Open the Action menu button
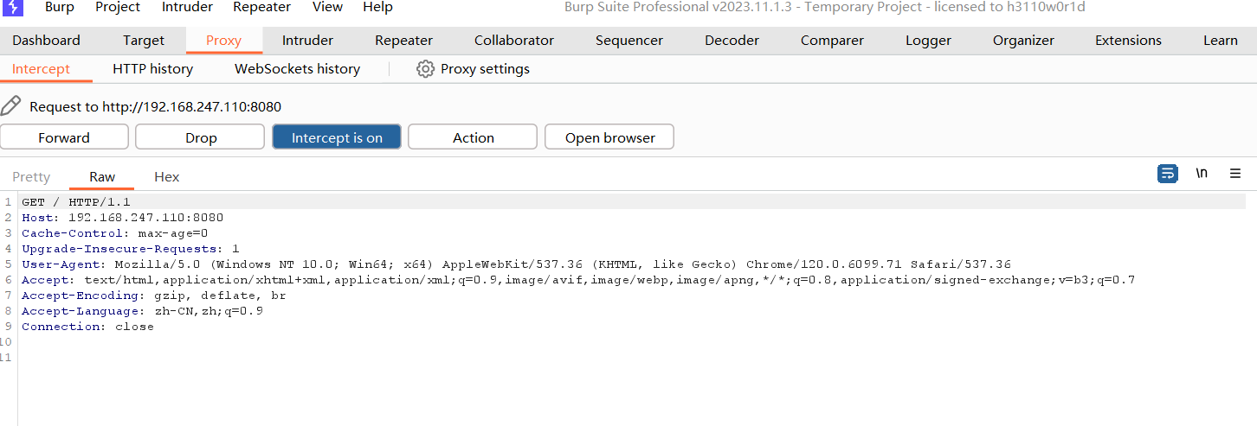This screenshot has height=426, width=1257. point(474,137)
